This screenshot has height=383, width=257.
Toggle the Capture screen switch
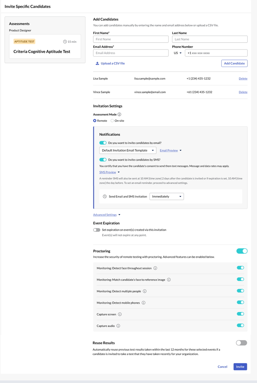click(x=240, y=314)
